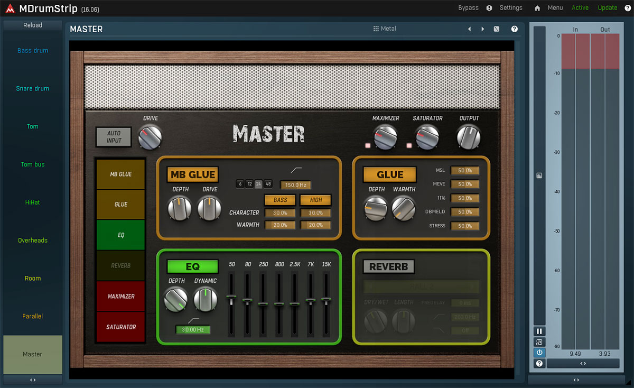The height and width of the screenshot is (388, 634).
Task: Adjust the 50 Hz EQ band slider
Action: (x=231, y=304)
